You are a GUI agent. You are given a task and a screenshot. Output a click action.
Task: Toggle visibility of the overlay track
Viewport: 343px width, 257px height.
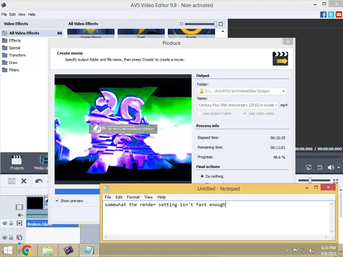(5, 238)
